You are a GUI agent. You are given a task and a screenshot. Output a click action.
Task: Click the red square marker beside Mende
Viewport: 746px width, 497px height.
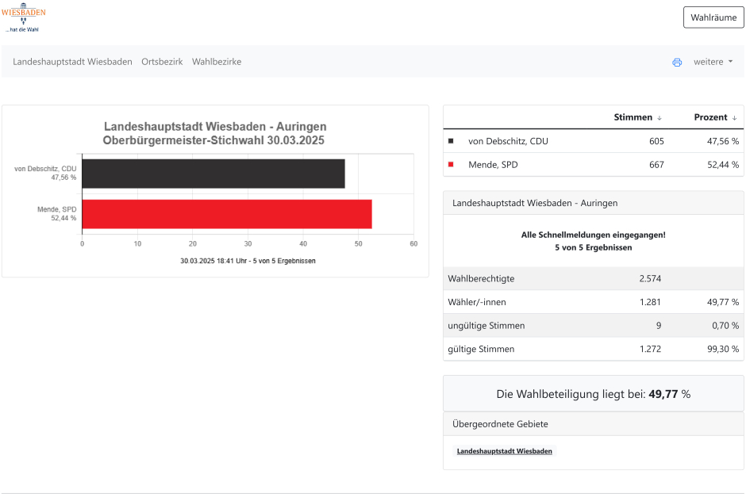451,165
